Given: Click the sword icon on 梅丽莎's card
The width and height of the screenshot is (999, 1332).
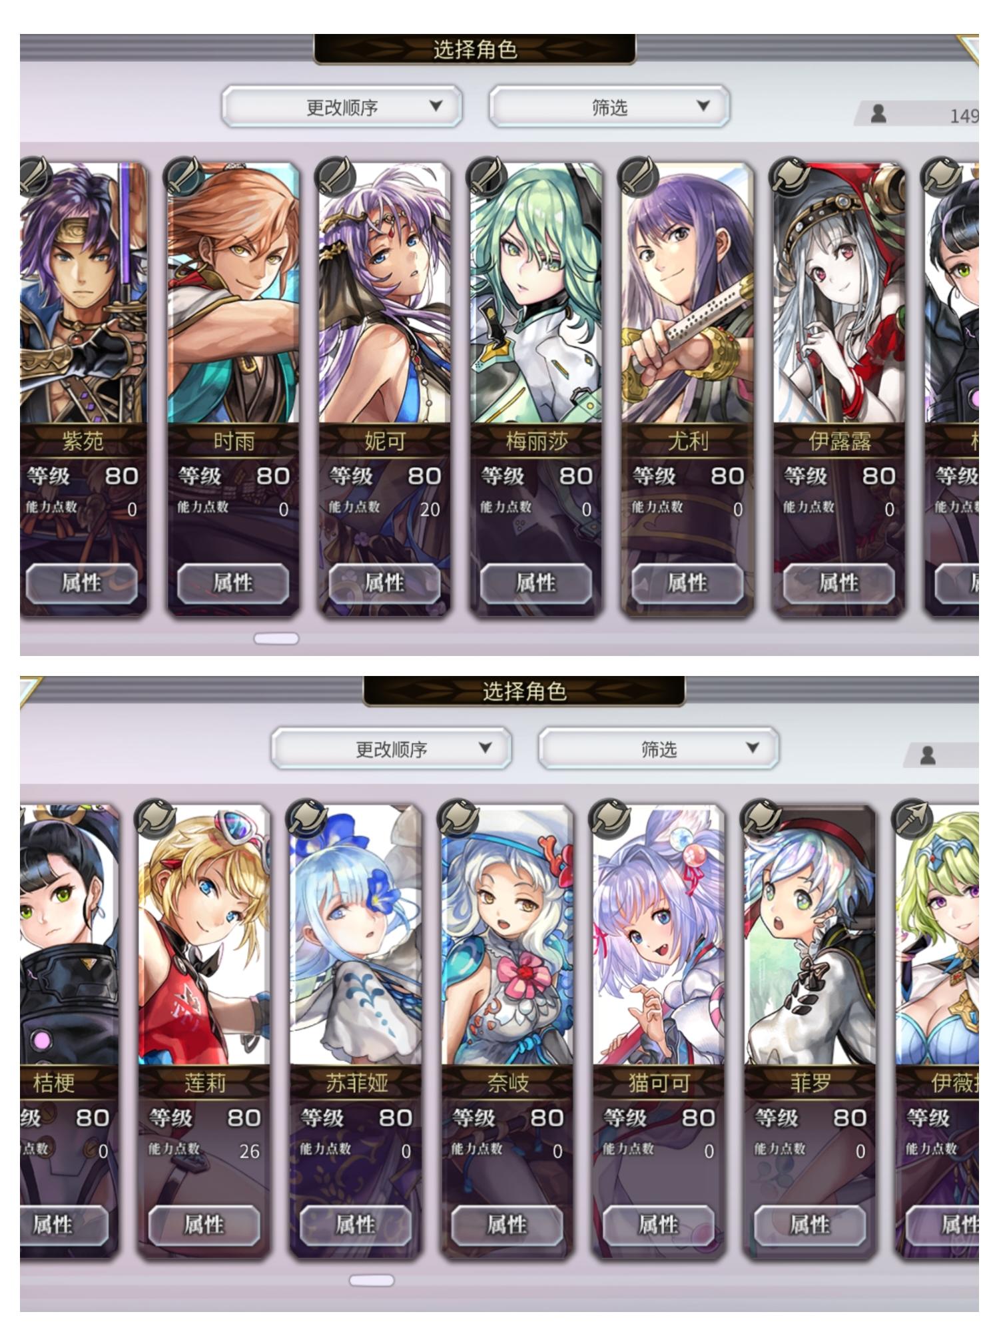Looking at the screenshot, I should (x=488, y=175).
